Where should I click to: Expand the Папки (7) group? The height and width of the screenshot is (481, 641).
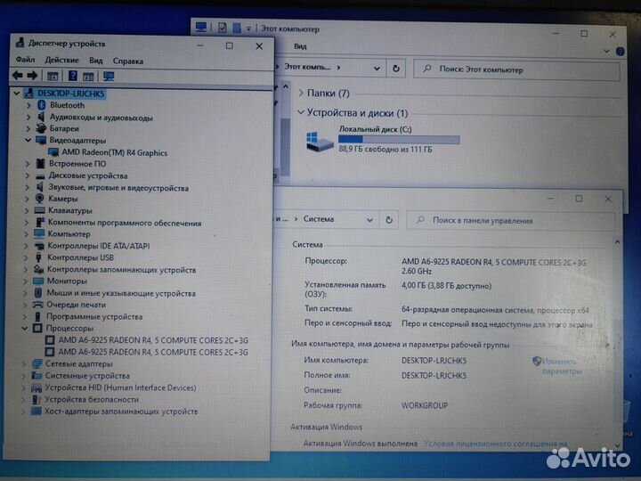(x=301, y=94)
